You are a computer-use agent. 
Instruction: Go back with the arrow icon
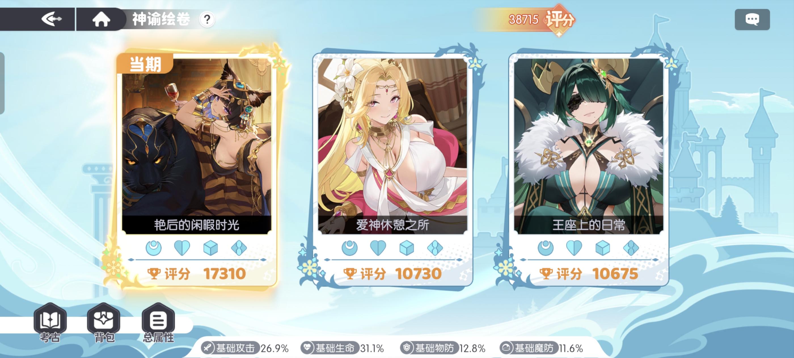[x=52, y=19]
